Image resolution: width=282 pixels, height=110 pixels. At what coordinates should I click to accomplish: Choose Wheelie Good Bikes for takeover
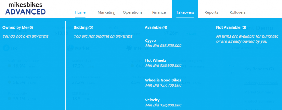163,80
